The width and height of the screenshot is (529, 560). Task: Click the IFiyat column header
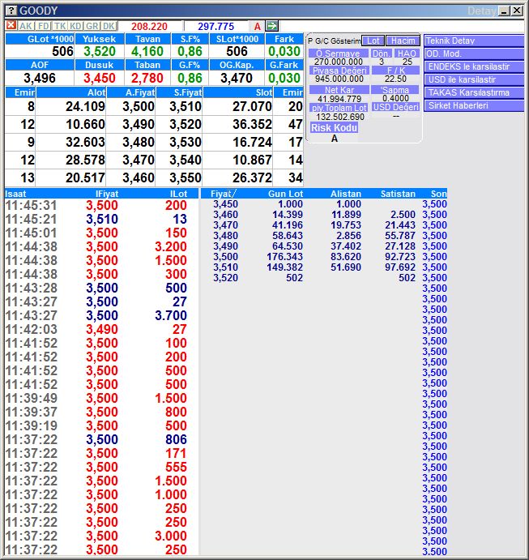[107, 194]
